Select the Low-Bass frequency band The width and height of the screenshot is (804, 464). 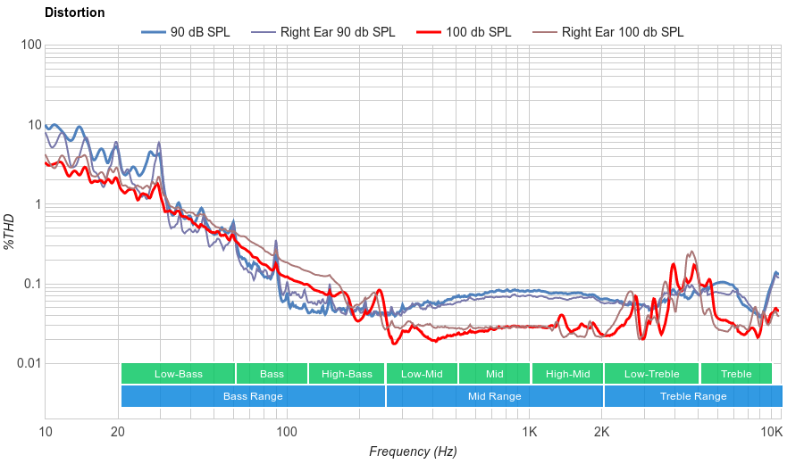(x=178, y=374)
